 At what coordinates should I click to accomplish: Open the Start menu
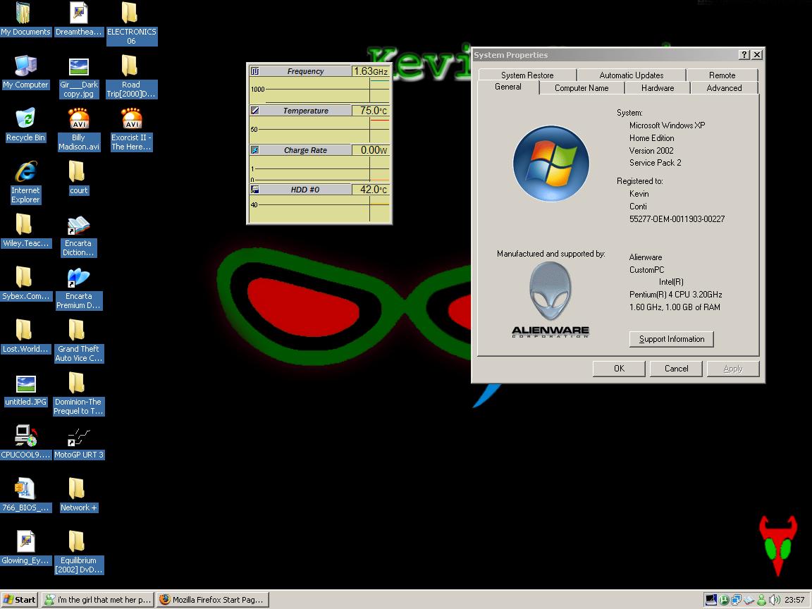[x=20, y=600]
